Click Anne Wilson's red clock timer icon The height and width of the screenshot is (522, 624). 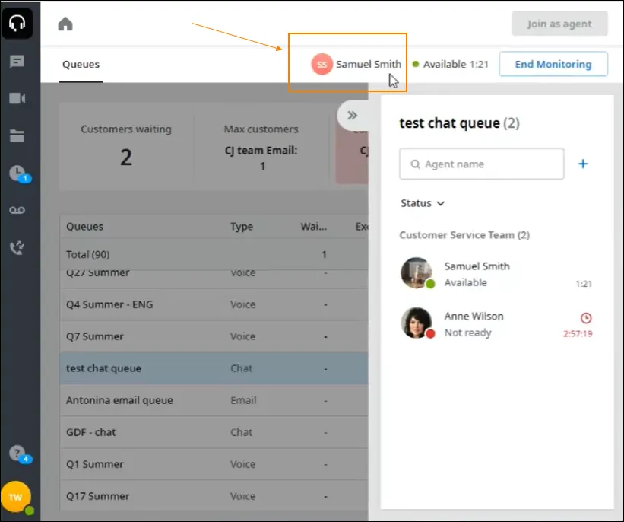click(586, 317)
